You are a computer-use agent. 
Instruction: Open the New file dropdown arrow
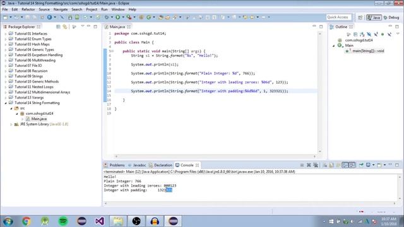[11, 18]
